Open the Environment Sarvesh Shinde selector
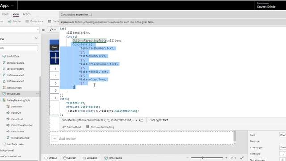Image resolution: width=286 pixels, height=161 pixels. [x=266, y=5]
